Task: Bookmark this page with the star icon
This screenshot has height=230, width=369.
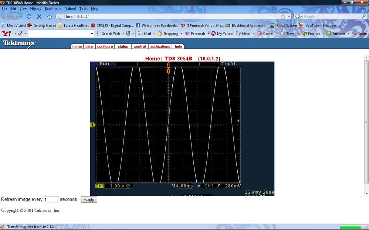Action: [x=283, y=17]
